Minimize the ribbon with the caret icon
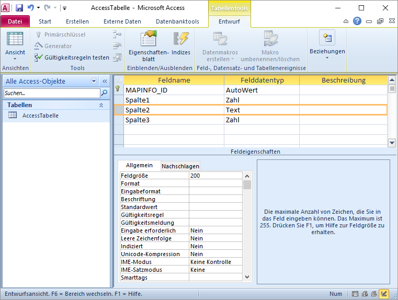This screenshot has width=398, height=300. [346, 21]
